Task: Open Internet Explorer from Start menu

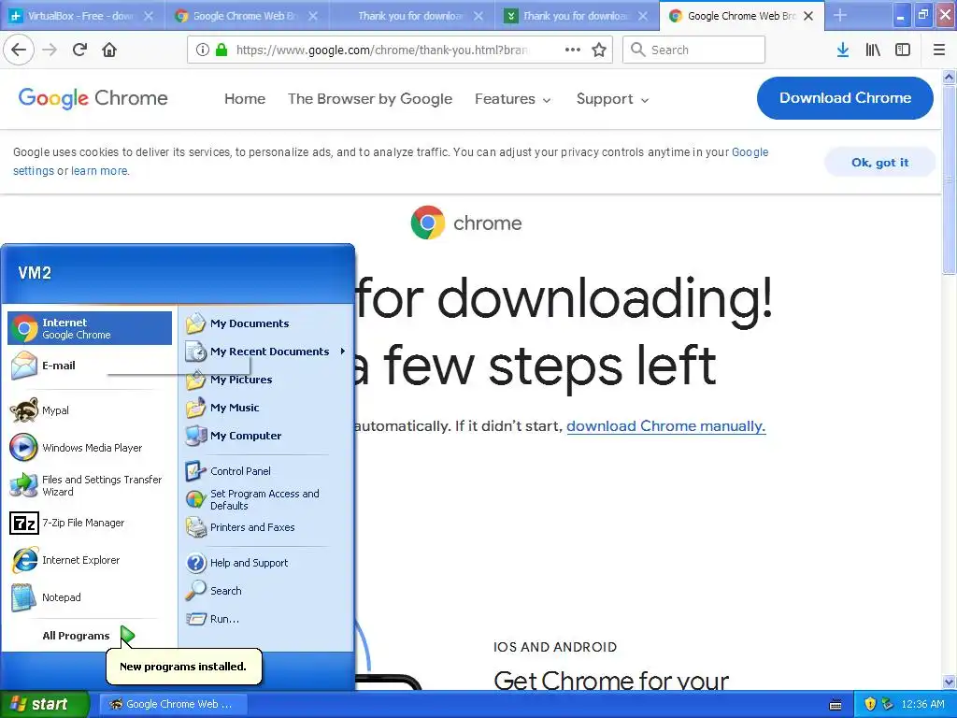Action: pos(90,560)
